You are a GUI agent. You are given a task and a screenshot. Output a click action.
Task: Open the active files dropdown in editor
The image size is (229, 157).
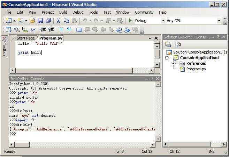(x=150, y=38)
